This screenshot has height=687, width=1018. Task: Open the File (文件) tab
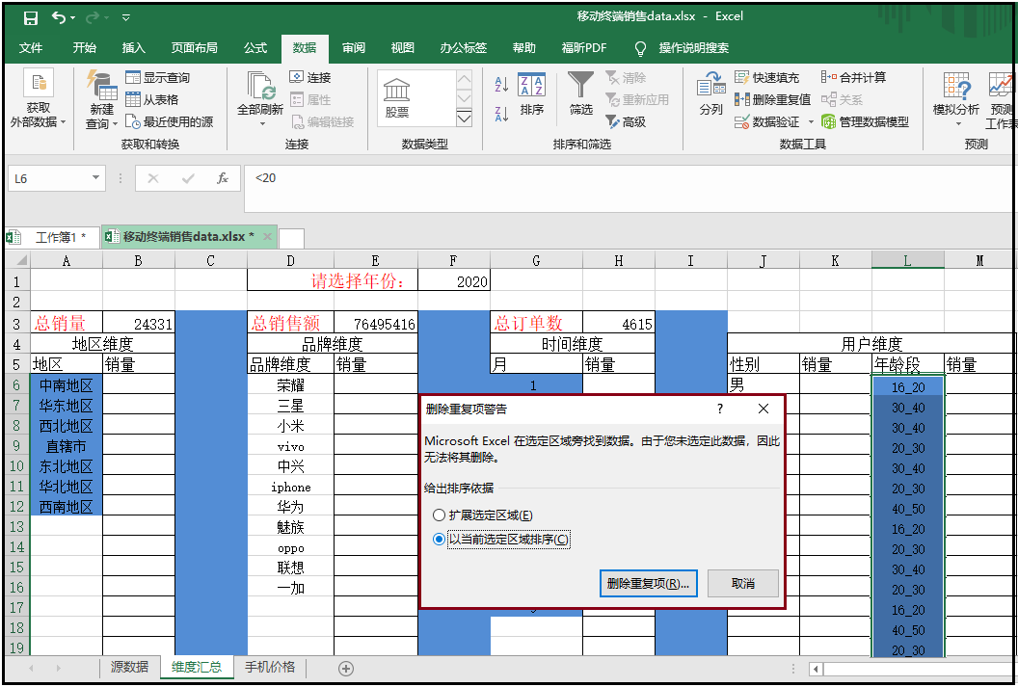[31, 48]
